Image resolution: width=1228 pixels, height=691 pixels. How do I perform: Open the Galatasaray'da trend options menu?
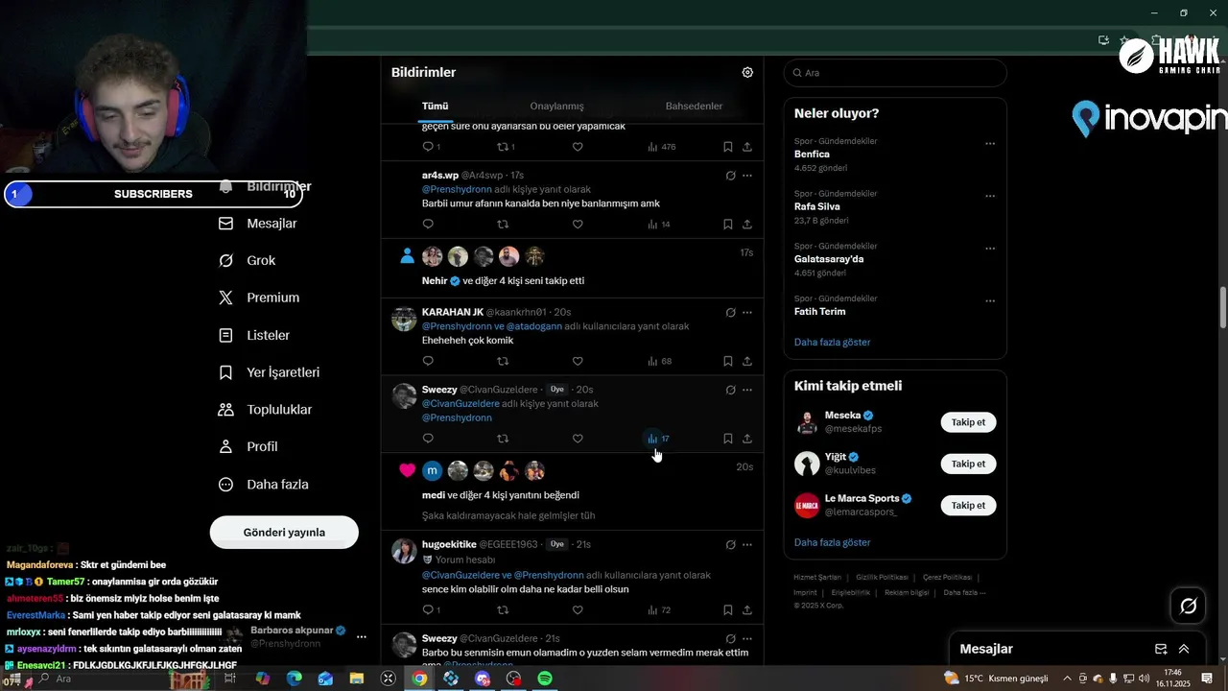coord(990,249)
